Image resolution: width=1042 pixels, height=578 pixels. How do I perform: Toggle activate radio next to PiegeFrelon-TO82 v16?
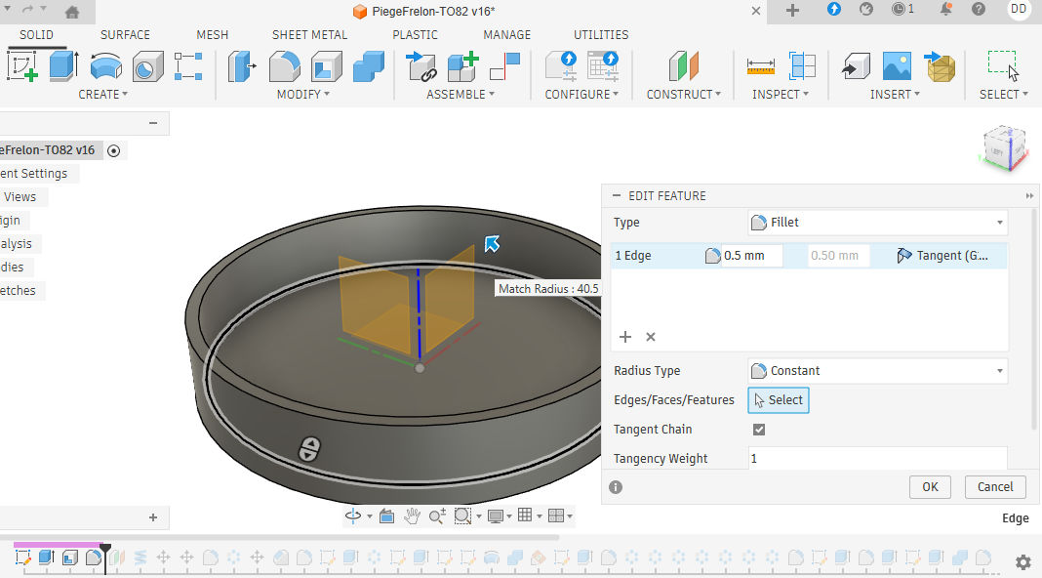pos(114,150)
